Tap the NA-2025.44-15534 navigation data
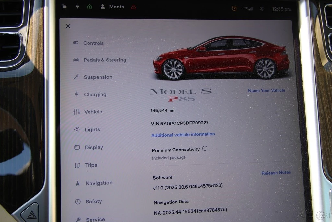The width and height of the screenshot is (332, 222). pyautogui.click(x=190, y=211)
